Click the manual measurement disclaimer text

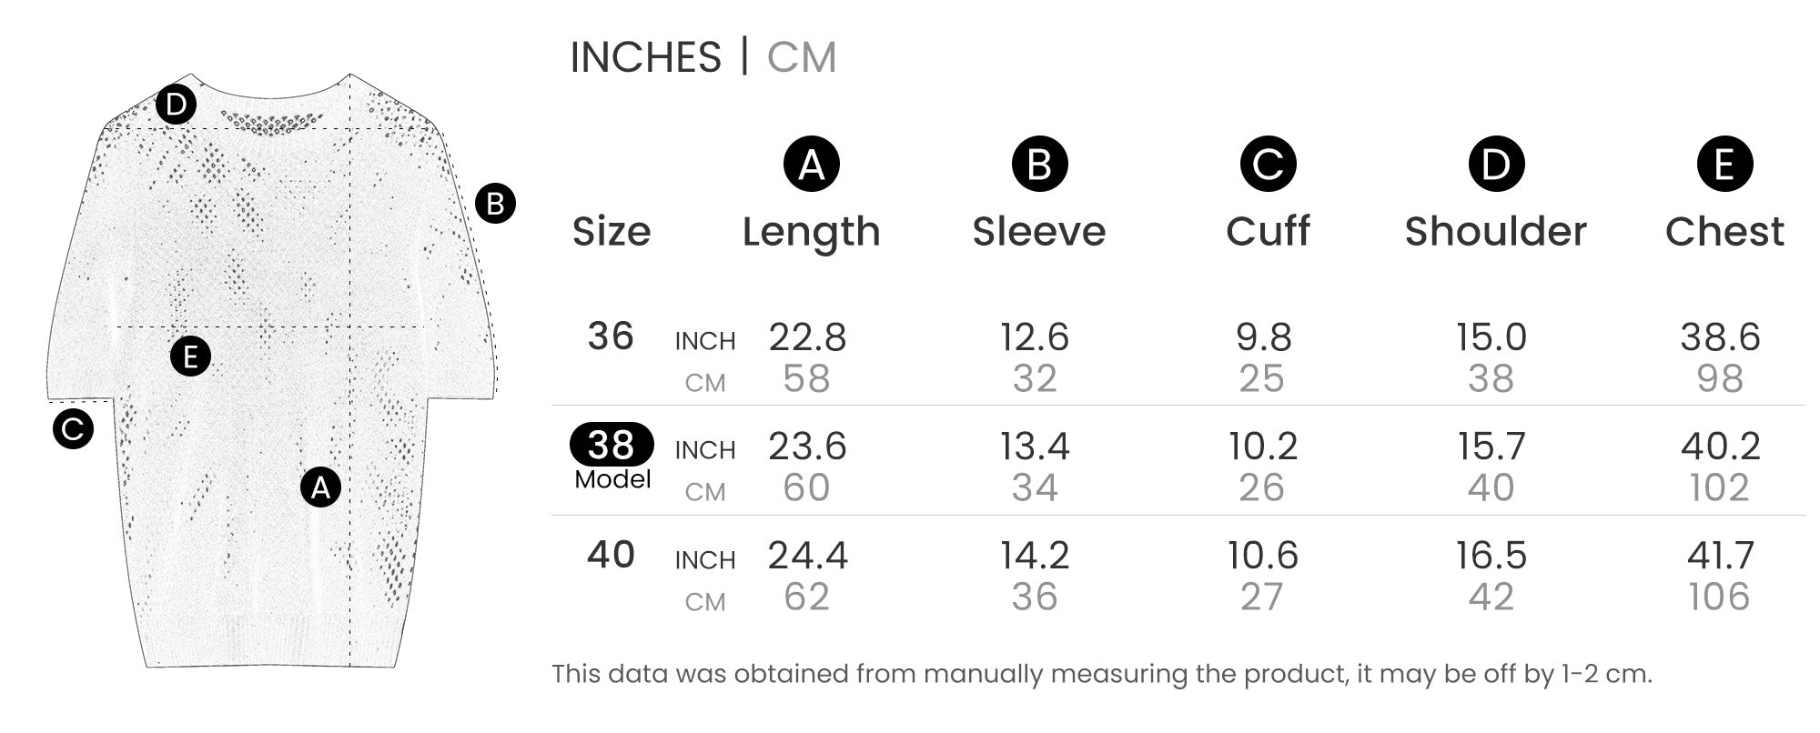(x=1101, y=674)
